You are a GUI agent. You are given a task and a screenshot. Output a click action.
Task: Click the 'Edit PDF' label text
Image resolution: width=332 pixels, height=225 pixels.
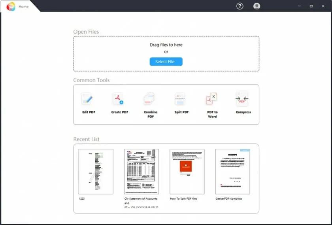[89, 112]
